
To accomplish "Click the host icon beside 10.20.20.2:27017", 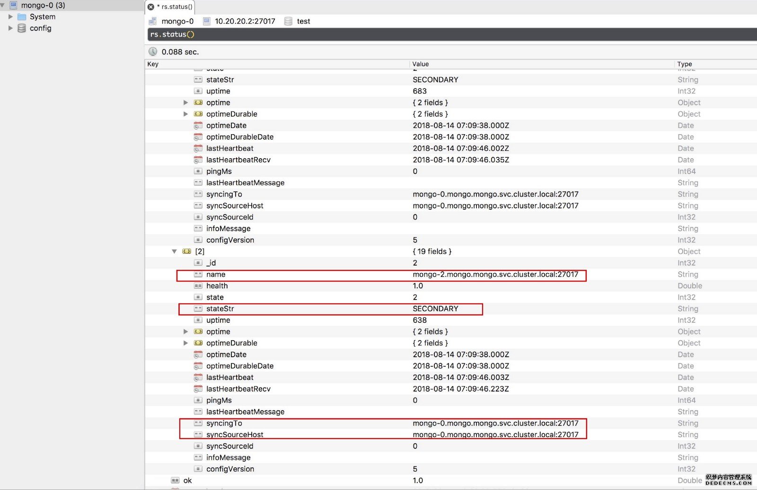I will pyautogui.click(x=206, y=21).
